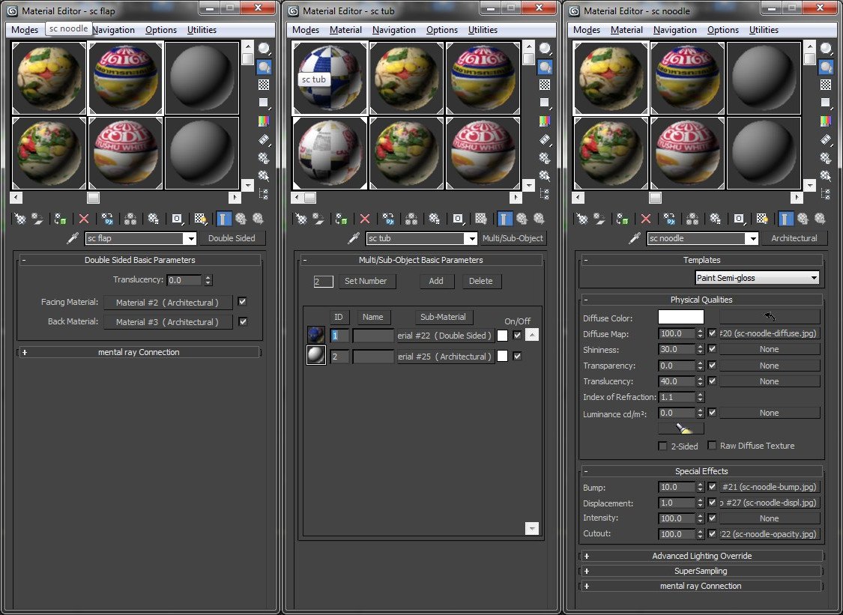The image size is (843, 615).
Task: Toggle On/Off checkbox for sub-material ID 1
Action: 517,335
